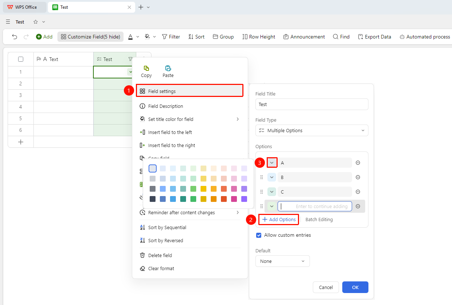Viewport: 452px width, 305px height.
Task: Click the OK button
Action: 355,287
